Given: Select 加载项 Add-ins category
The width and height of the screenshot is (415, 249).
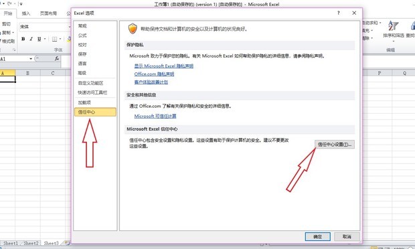Looking at the screenshot, I should point(95,102).
